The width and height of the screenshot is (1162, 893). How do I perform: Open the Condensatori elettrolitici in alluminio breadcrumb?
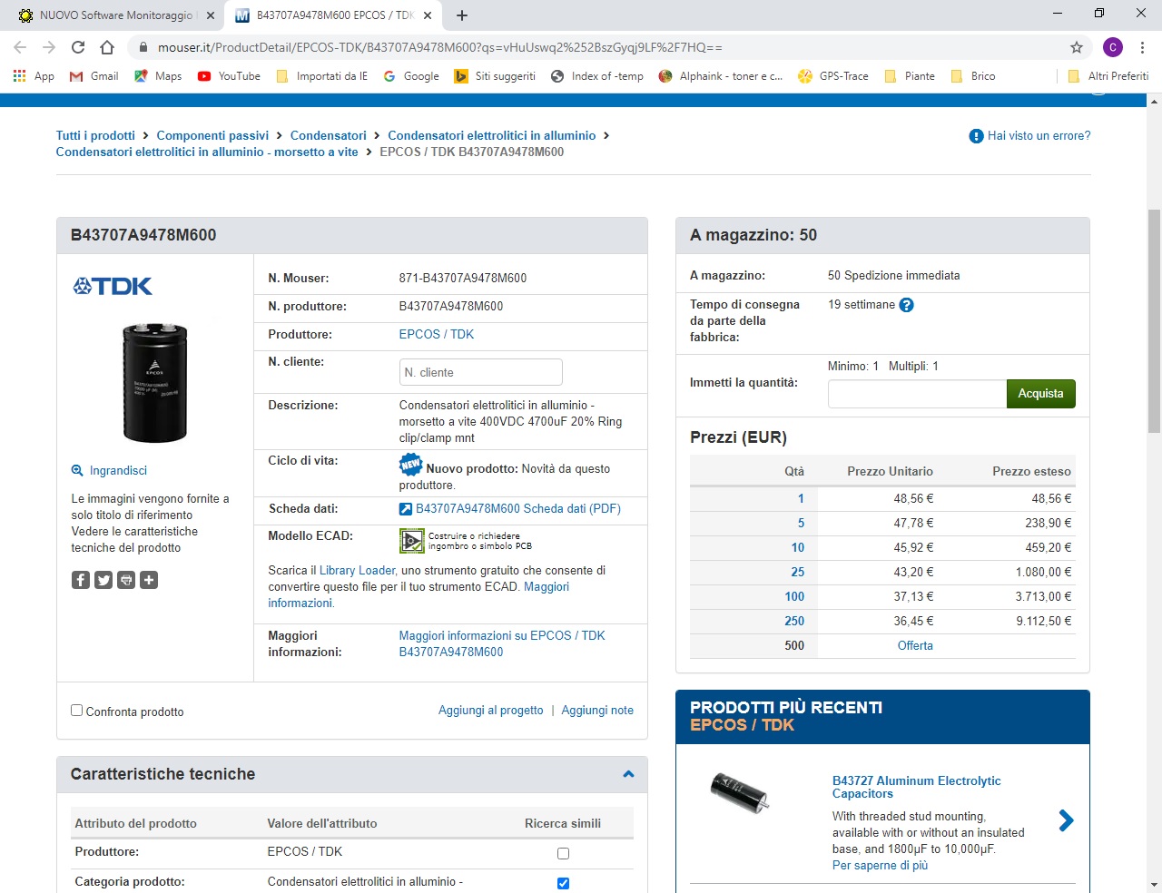pos(492,135)
